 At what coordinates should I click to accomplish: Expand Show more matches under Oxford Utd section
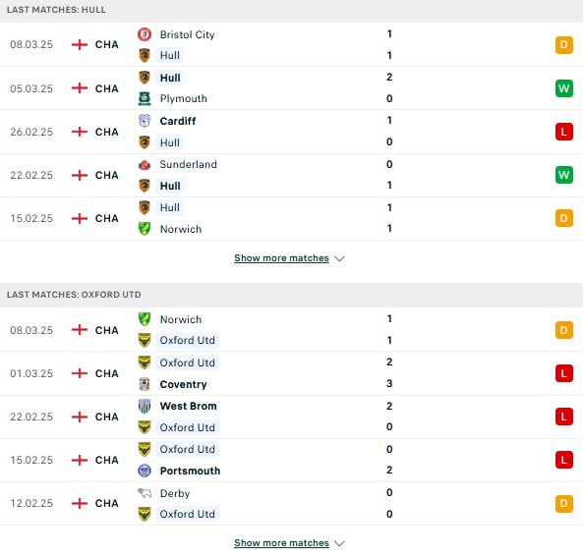(281, 543)
